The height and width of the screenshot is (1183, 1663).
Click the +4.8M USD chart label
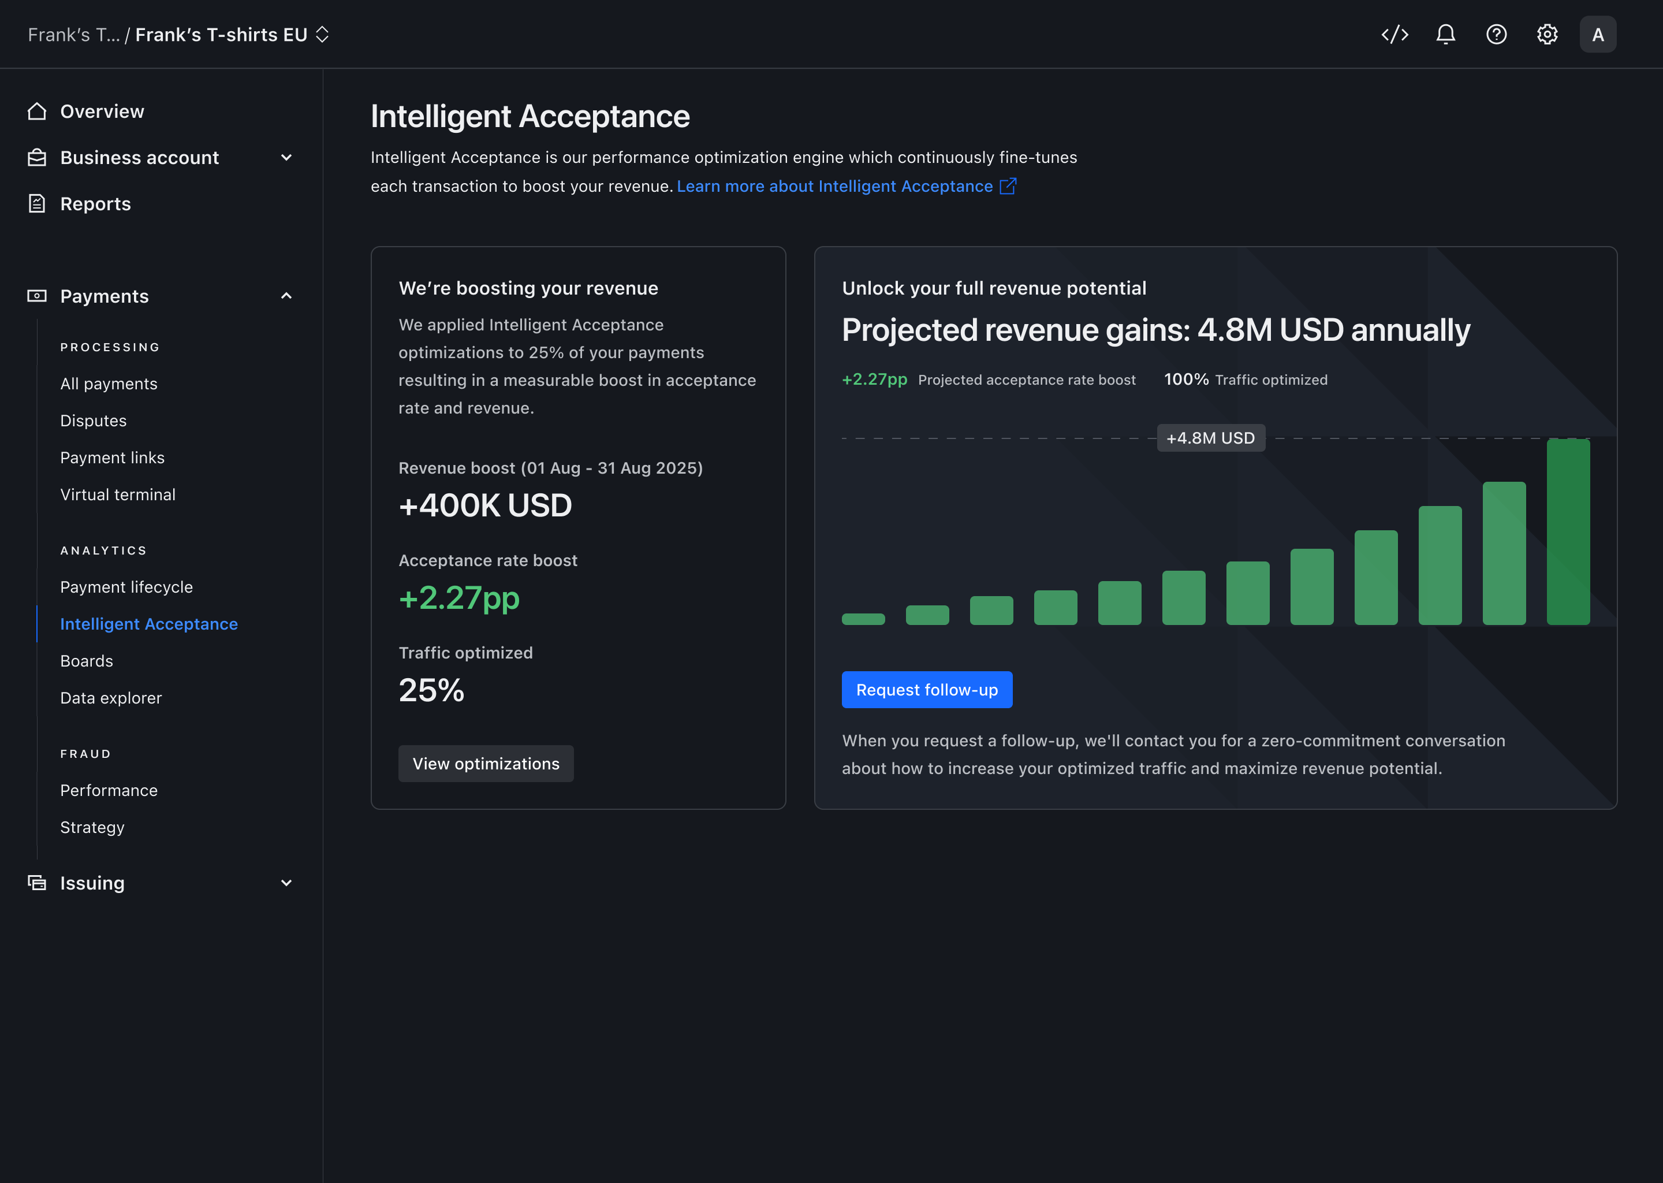(x=1211, y=438)
